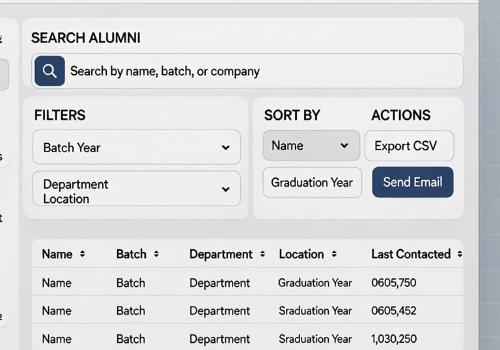This screenshot has height=350, width=500.
Task: Sort table by Location column arrows
Action: coord(334,254)
